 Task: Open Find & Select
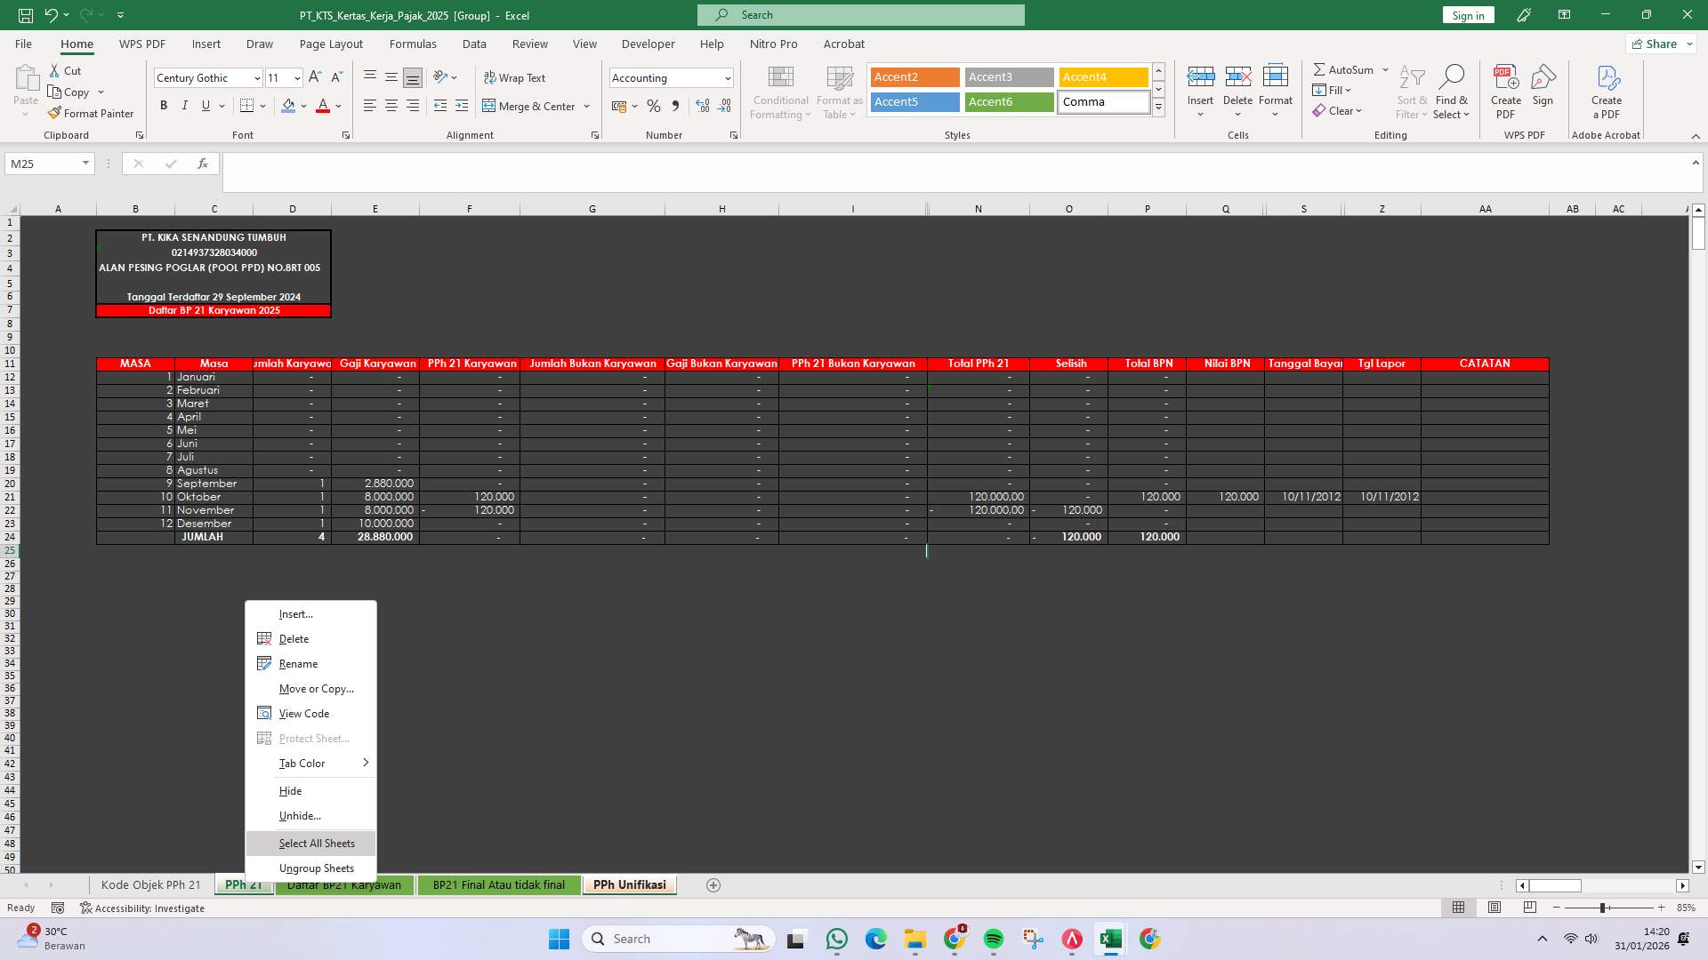tap(1452, 92)
